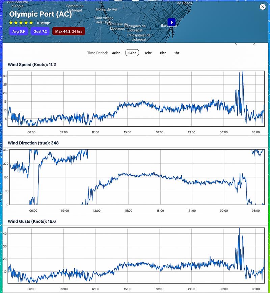Set the time period to 6hr

[163, 53]
